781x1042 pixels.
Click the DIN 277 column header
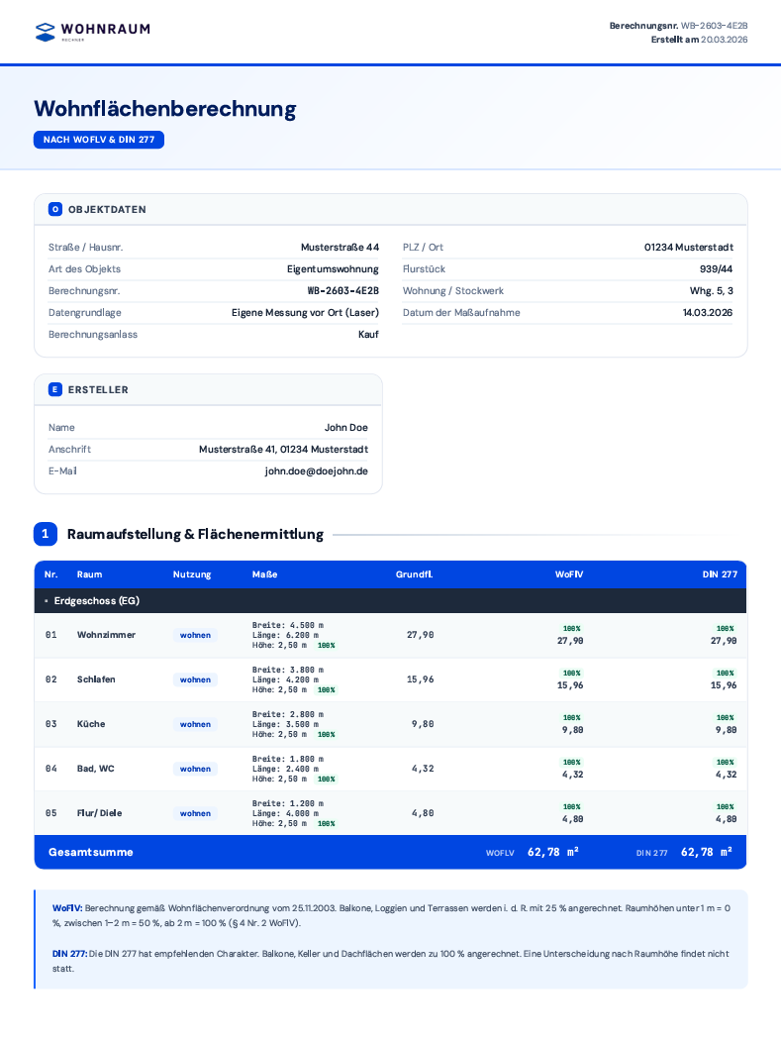[x=720, y=574]
